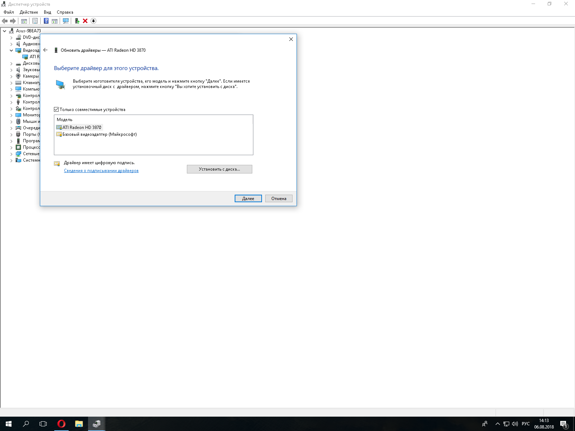The height and width of the screenshot is (431, 575).
Task: Expand the Процесс tree node
Action: click(x=11, y=147)
